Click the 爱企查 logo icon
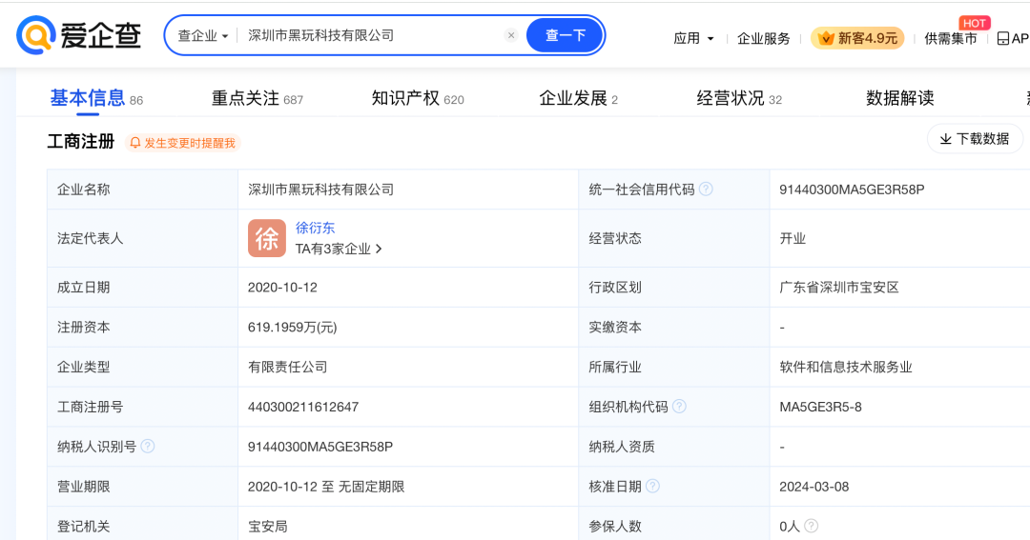The image size is (1030, 540). tap(35, 35)
